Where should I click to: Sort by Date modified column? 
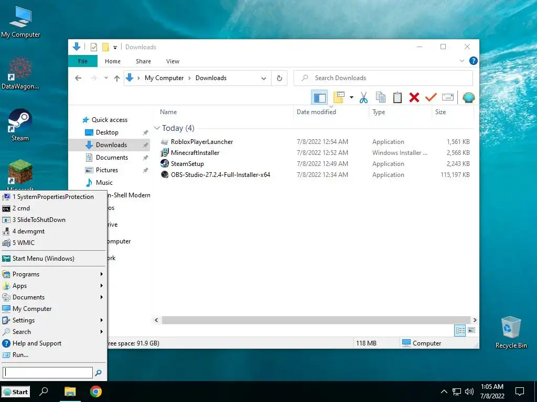click(x=316, y=112)
